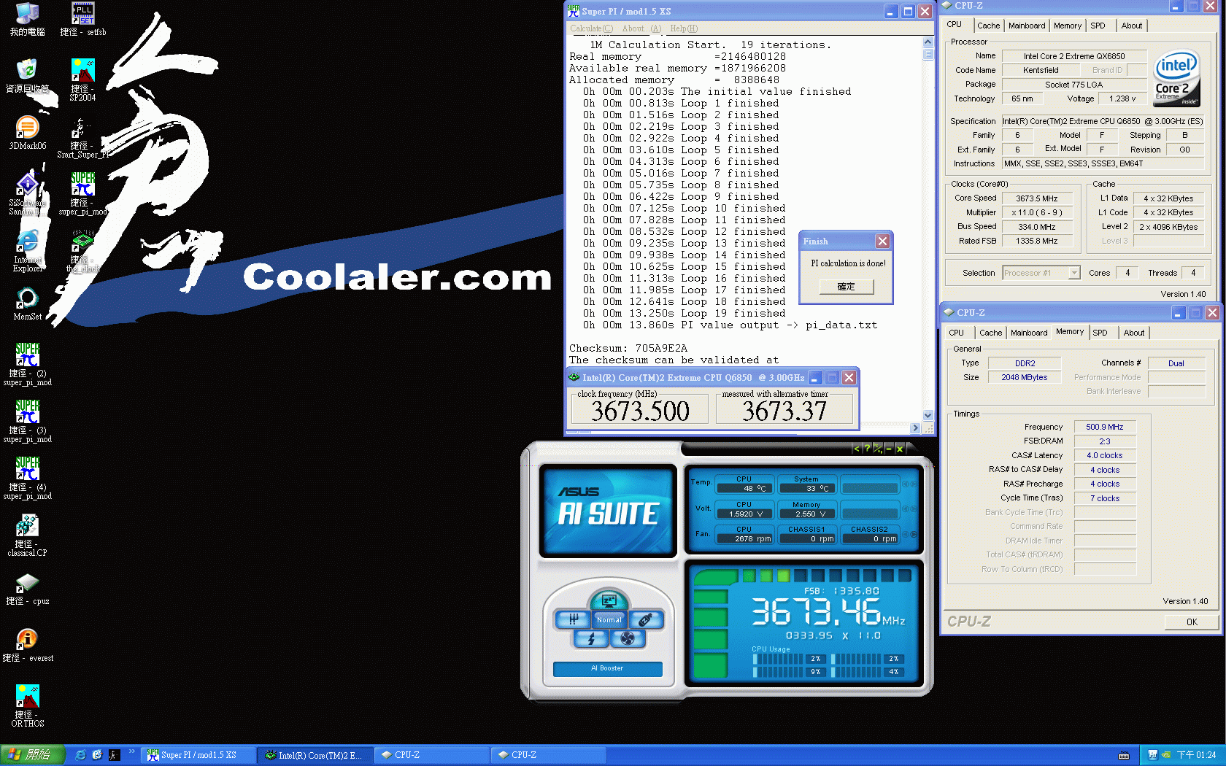Viewport: 1226px width, 766px height.
Task: Click the Checksum: 705A9E2A line
Action: [x=628, y=349]
